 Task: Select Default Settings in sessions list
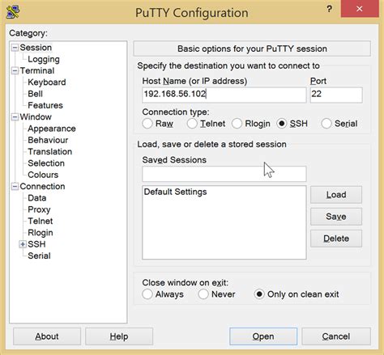coord(175,192)
